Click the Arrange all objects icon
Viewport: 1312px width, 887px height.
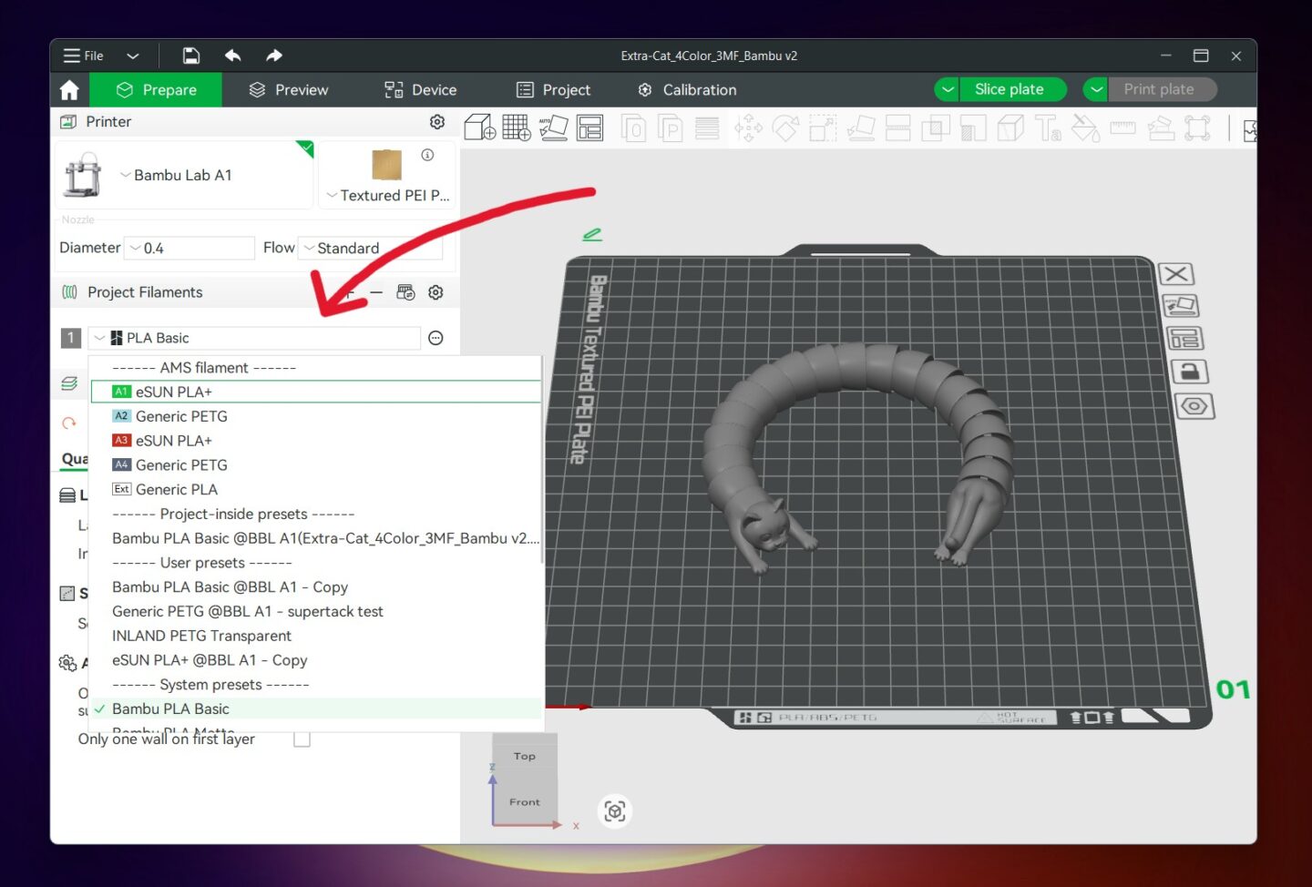(x=590, y=127)
